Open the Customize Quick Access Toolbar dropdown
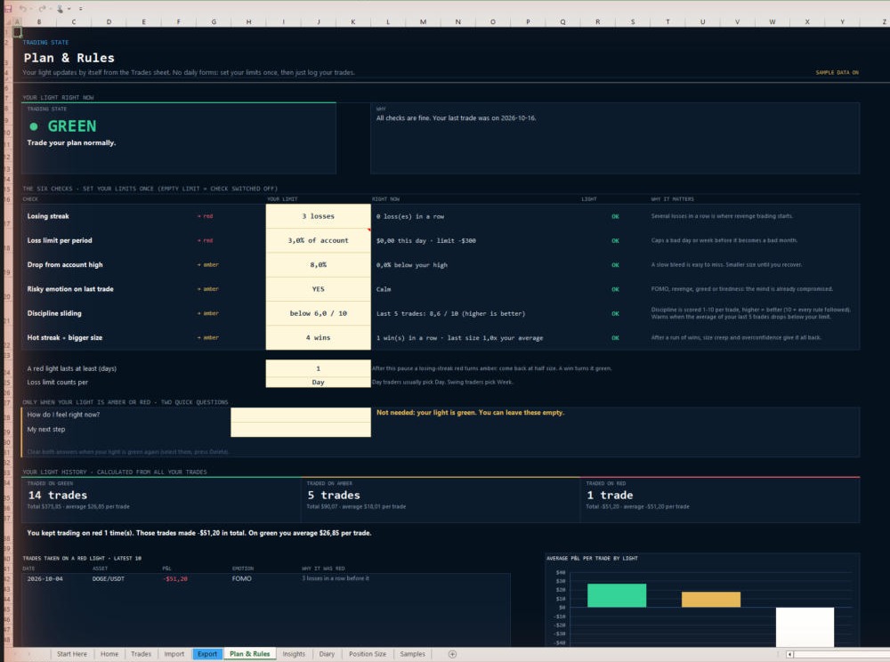The width and height of the screenshot is (890, 662). point(81,9)
